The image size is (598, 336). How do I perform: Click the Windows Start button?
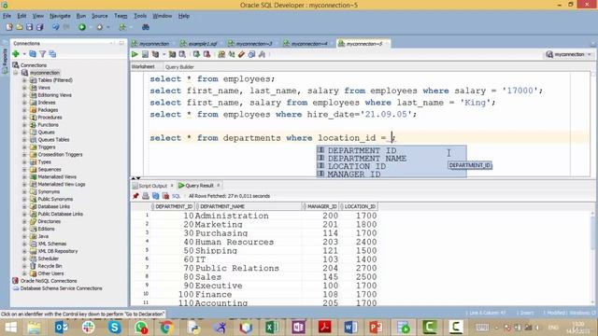(x=10, y=328)
